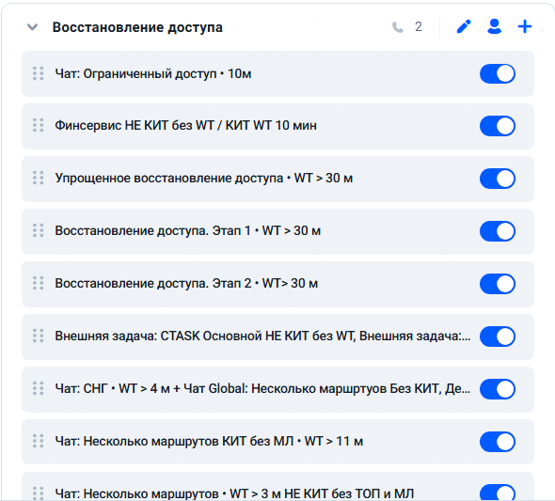Click the plus add icon in header
The image size is (555, 501).
click(x=525, y=26)
